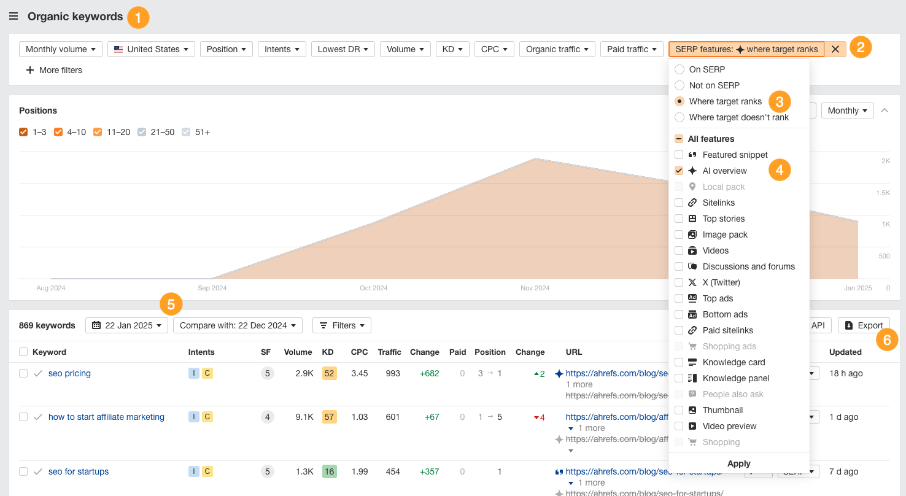Open the Compare with: 22 Dec 2024 dropdown
Screen dimensions: 906x496
point(238,325)
